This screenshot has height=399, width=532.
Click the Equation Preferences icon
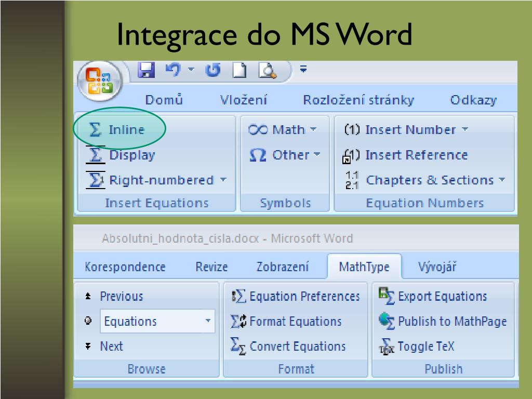click(238, 297)
